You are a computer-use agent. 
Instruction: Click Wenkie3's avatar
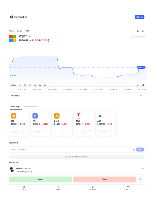tap(12, 170)
